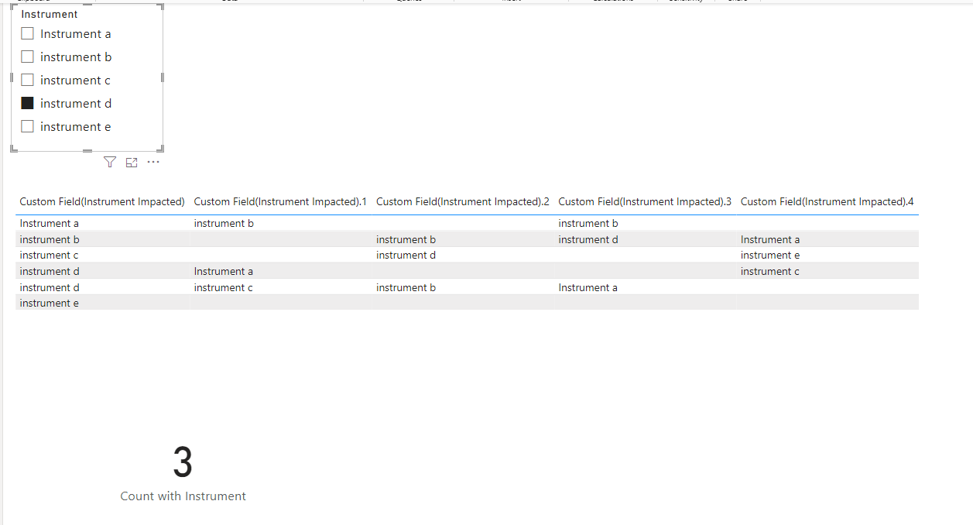Viewport: 973px width, 525px height.
Task: Check the instrument b slicer checkbox
Action: click(x=27, y=57)
